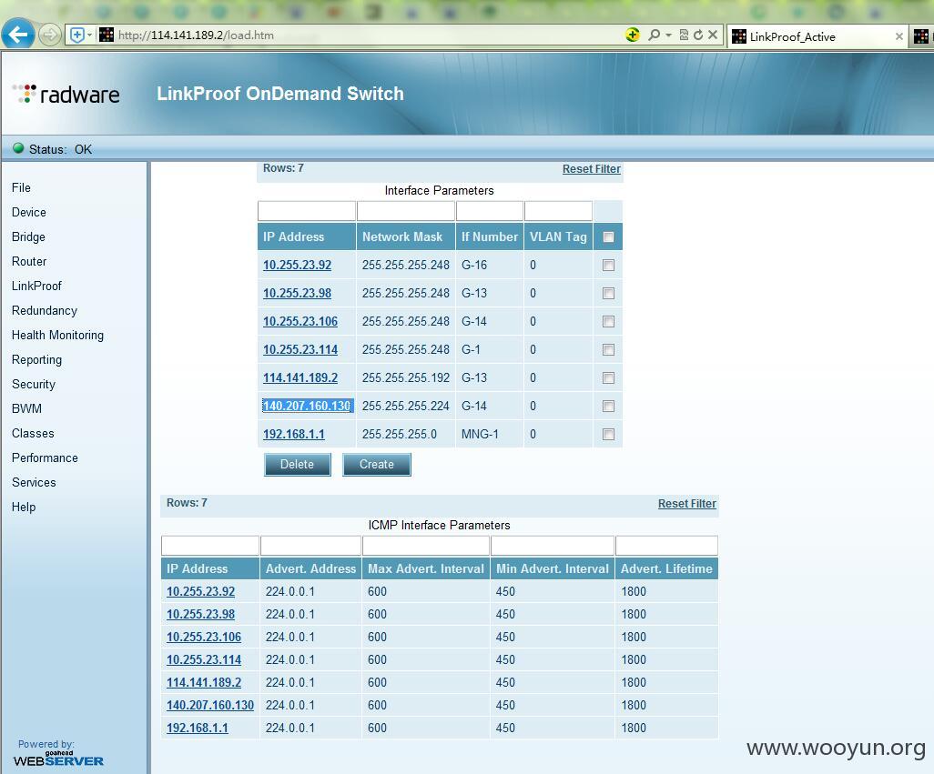Click the green status indicator light
The height and width of the screenshot is (774, 934).
pos(18,148)
